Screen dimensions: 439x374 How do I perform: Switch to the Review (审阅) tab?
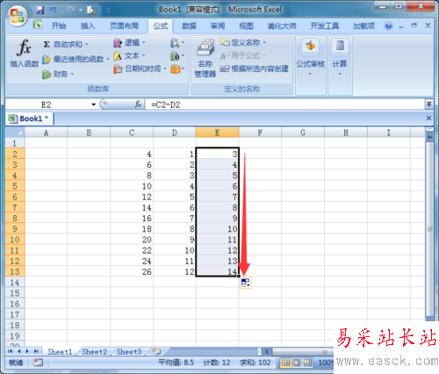tap(218, 26)
